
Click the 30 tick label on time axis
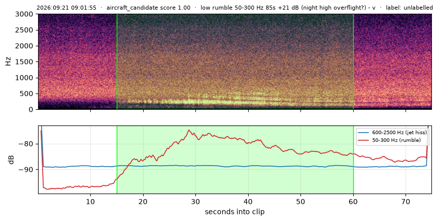(195, 201)
